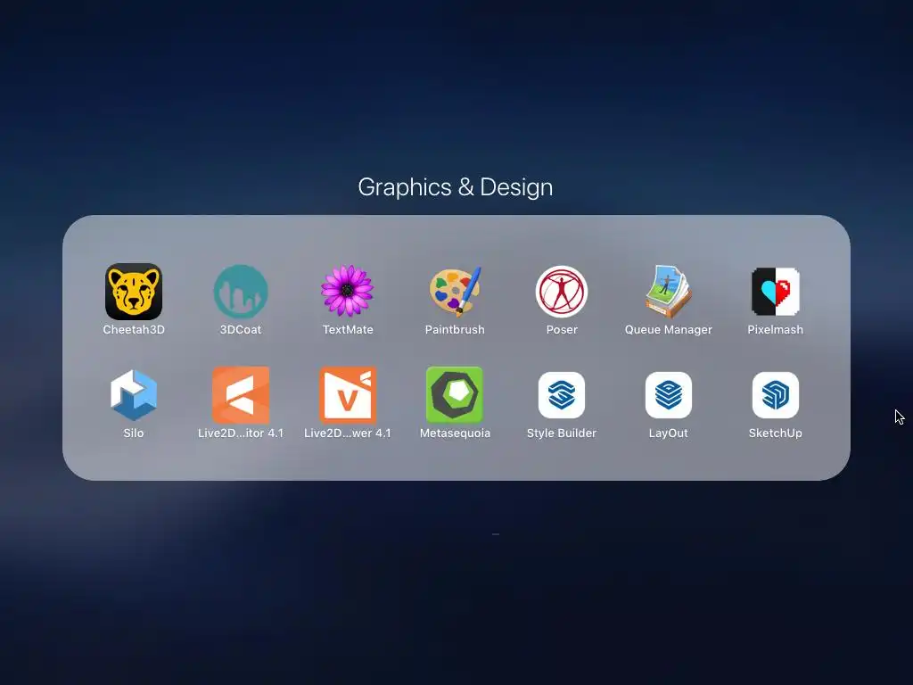Click the Live2D...itor 4.1 label
This screenshot has width=913, height=685.
click(x=241, y=433)
